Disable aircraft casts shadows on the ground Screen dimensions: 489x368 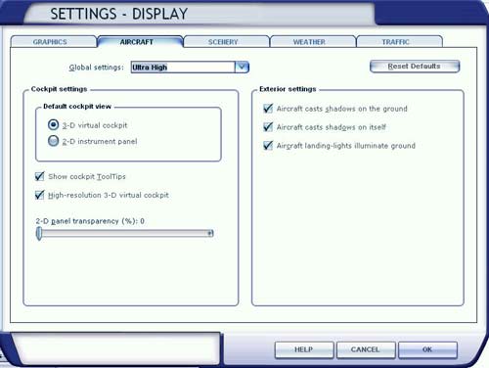pyautogui.click(x=268, y=109)
